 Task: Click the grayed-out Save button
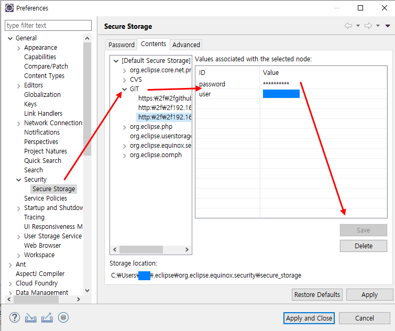coord(363,230)
